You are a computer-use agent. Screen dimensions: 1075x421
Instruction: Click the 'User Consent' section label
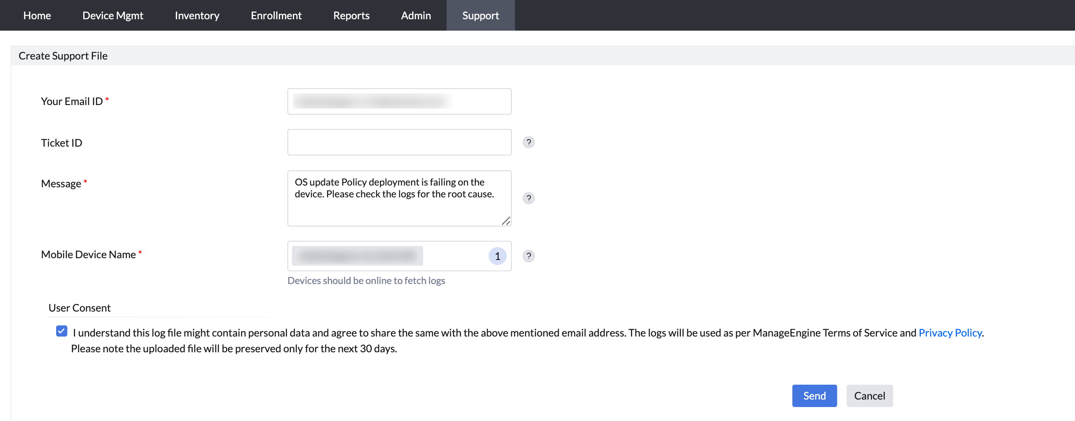click(x=79, y=308)
